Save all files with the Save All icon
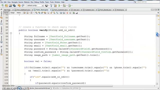Viewport: 160px width, 90px height. (14, 5)
